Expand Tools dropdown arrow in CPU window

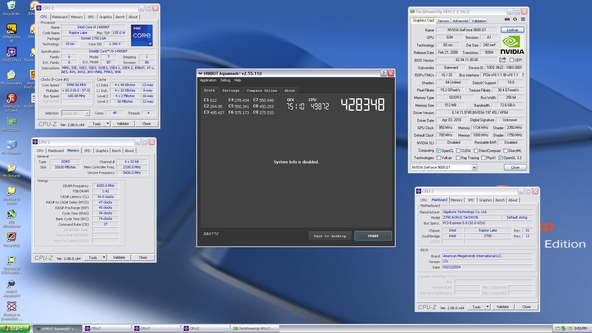tap(108, 124)
